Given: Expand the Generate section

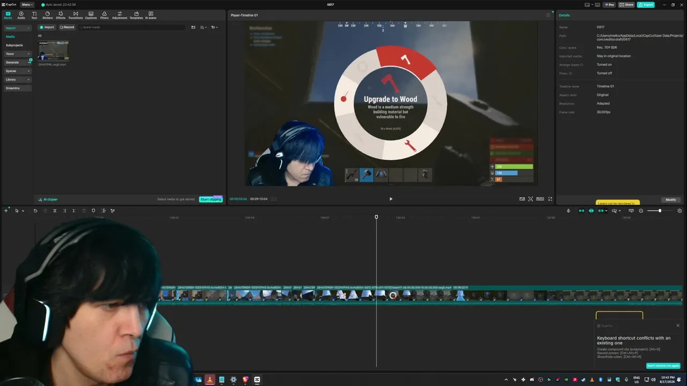Looking at the screenshot, I should (x=17, y=62).
